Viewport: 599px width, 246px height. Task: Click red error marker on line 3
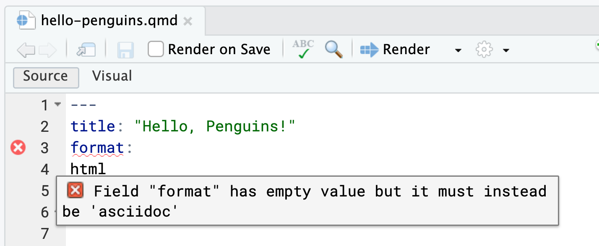(x=18, y=148)
